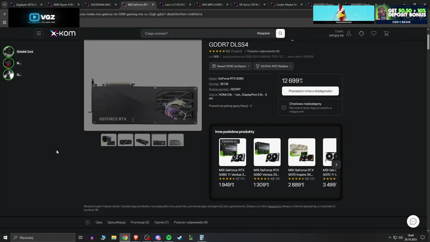
Task: Open Steam from the taskbar
Action: pyautogui.click(x=180, y=238)
